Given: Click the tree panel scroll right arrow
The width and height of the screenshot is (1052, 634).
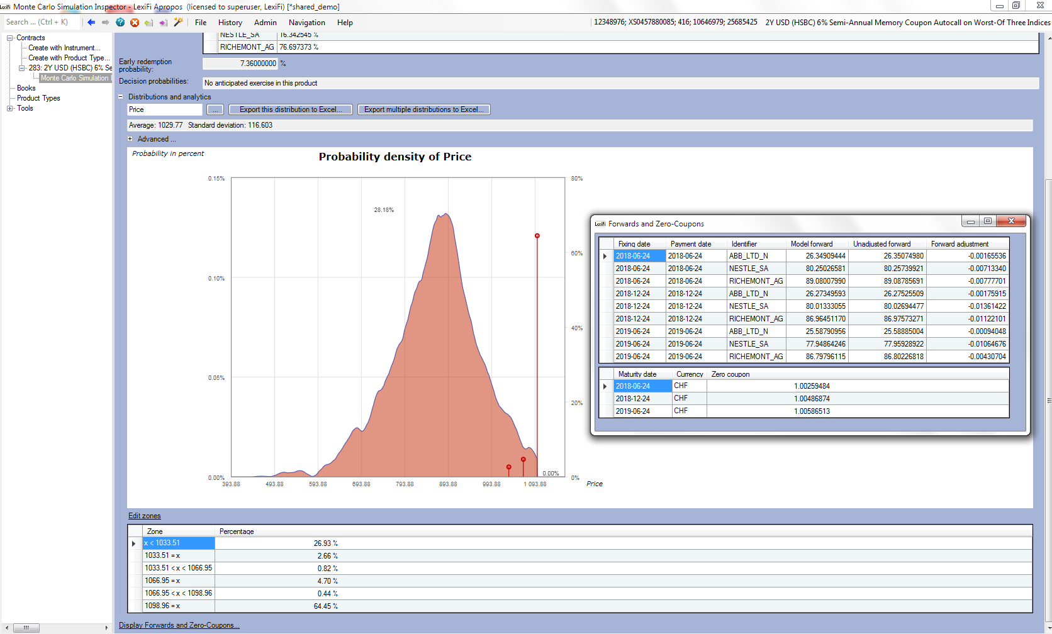Looking at the screenshot, I should (x=106, y=628).
